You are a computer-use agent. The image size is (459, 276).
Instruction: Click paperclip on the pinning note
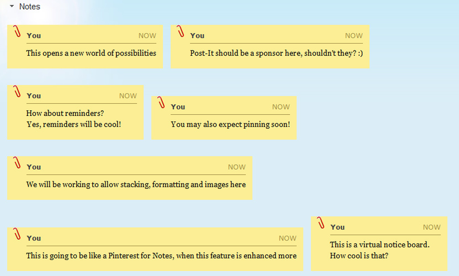coord(161,102)
